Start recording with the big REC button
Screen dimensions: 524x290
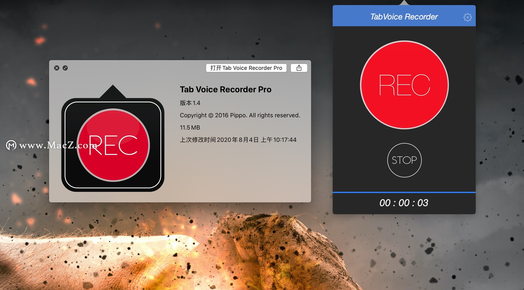pos(404,85)
